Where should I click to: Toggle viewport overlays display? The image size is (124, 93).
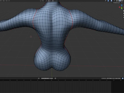point(111,1)
